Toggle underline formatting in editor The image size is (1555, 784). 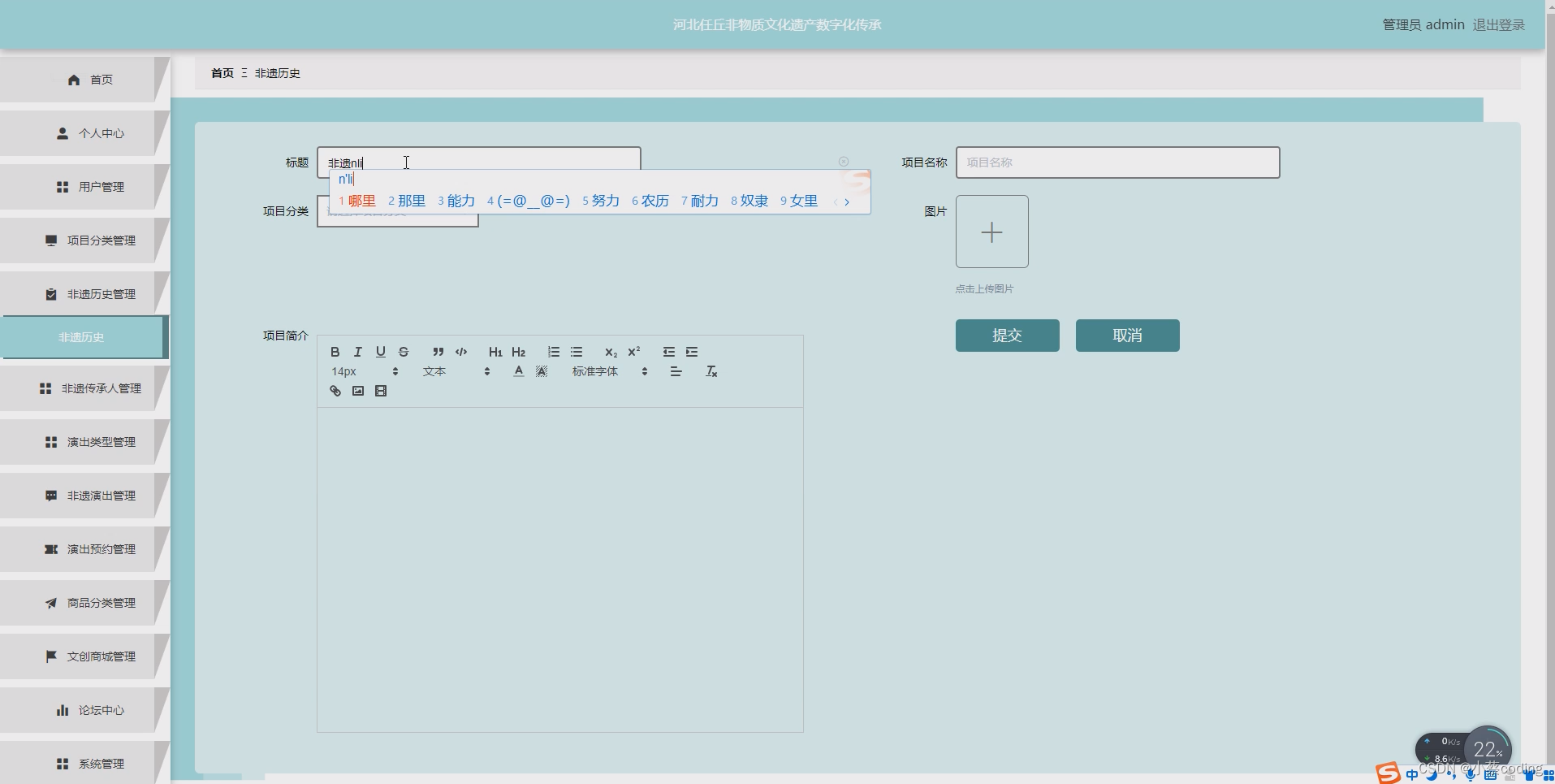click(x=380, y=352)
